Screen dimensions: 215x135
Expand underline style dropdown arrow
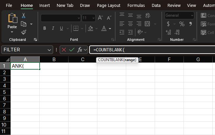coord(68,28)
